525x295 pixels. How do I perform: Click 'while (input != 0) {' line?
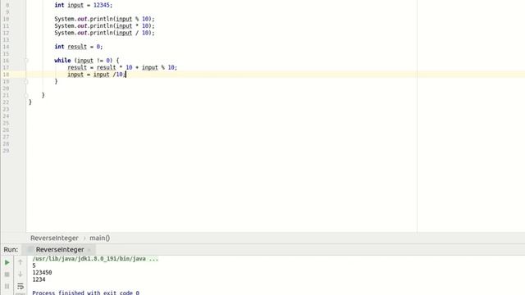(87, 61)
